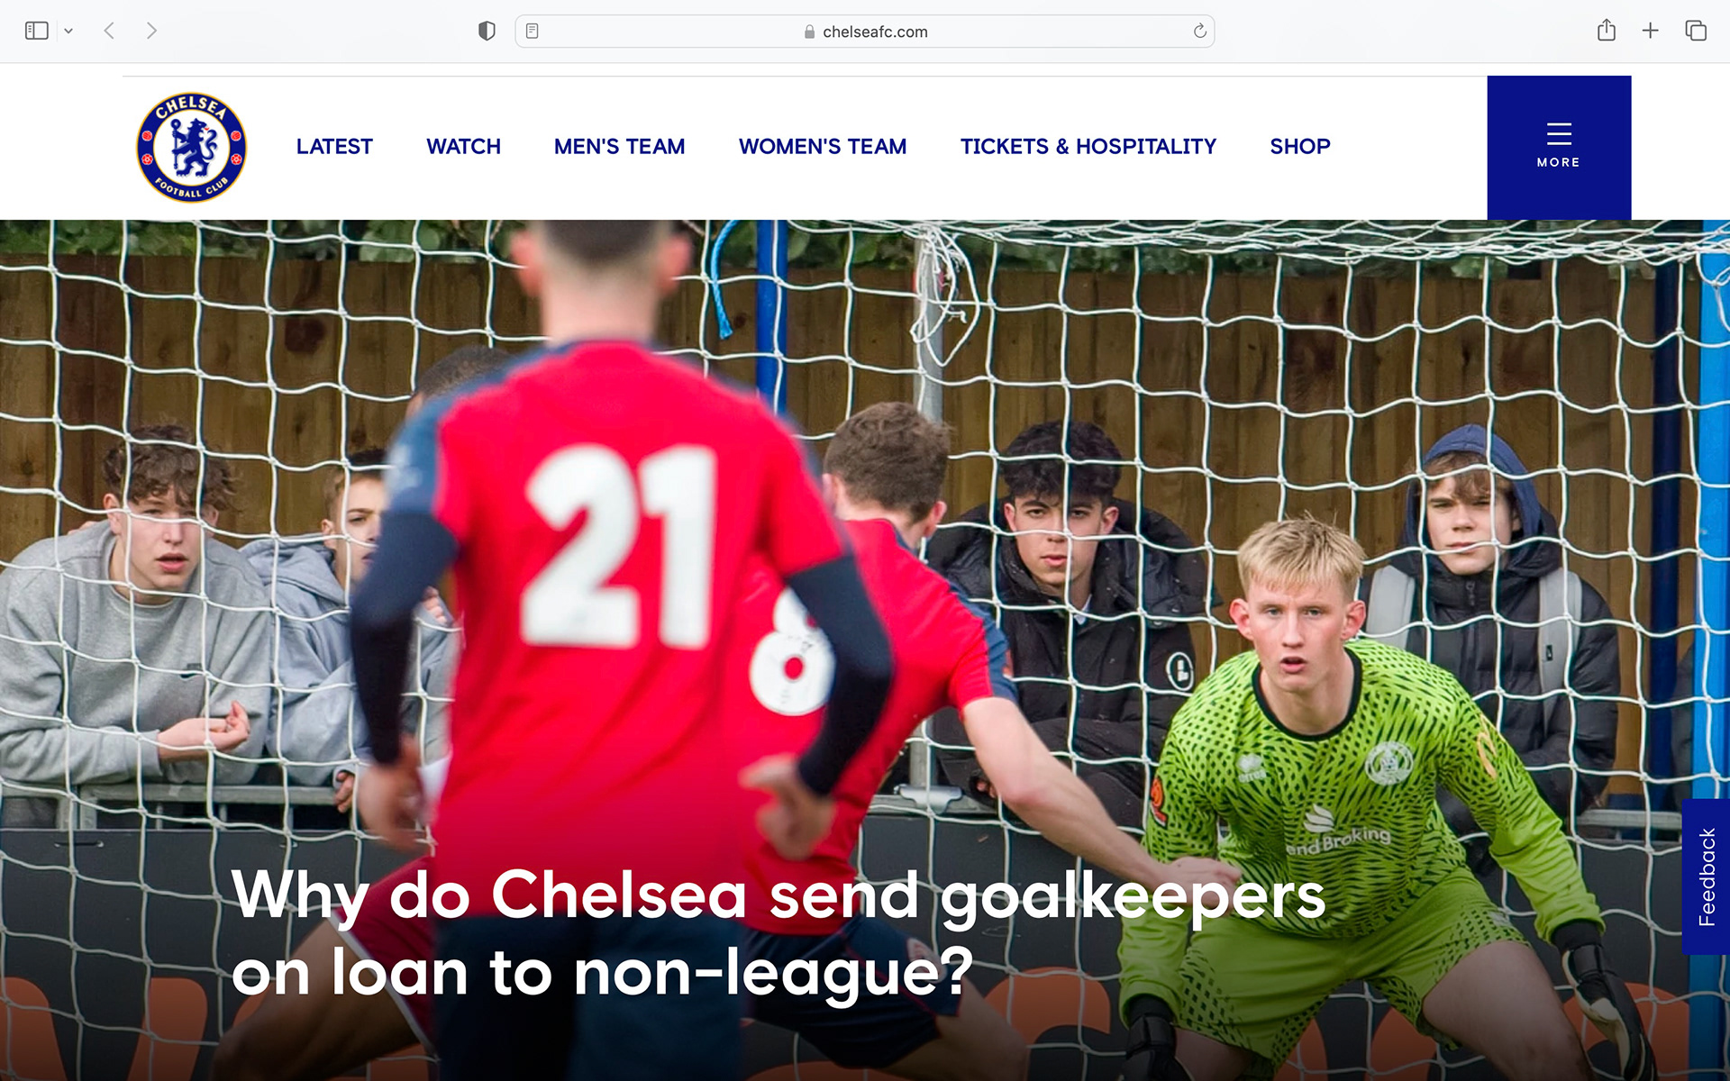Go to TICKETS & HOSPITALITY
The image size is (1730, 1081).
coord(1088,146)
